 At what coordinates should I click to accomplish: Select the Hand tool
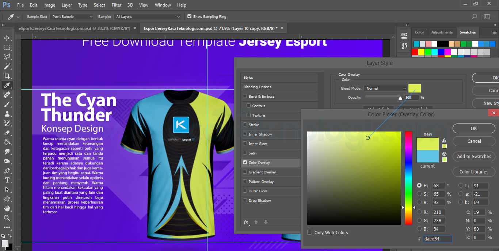click(x=7, y=208)
